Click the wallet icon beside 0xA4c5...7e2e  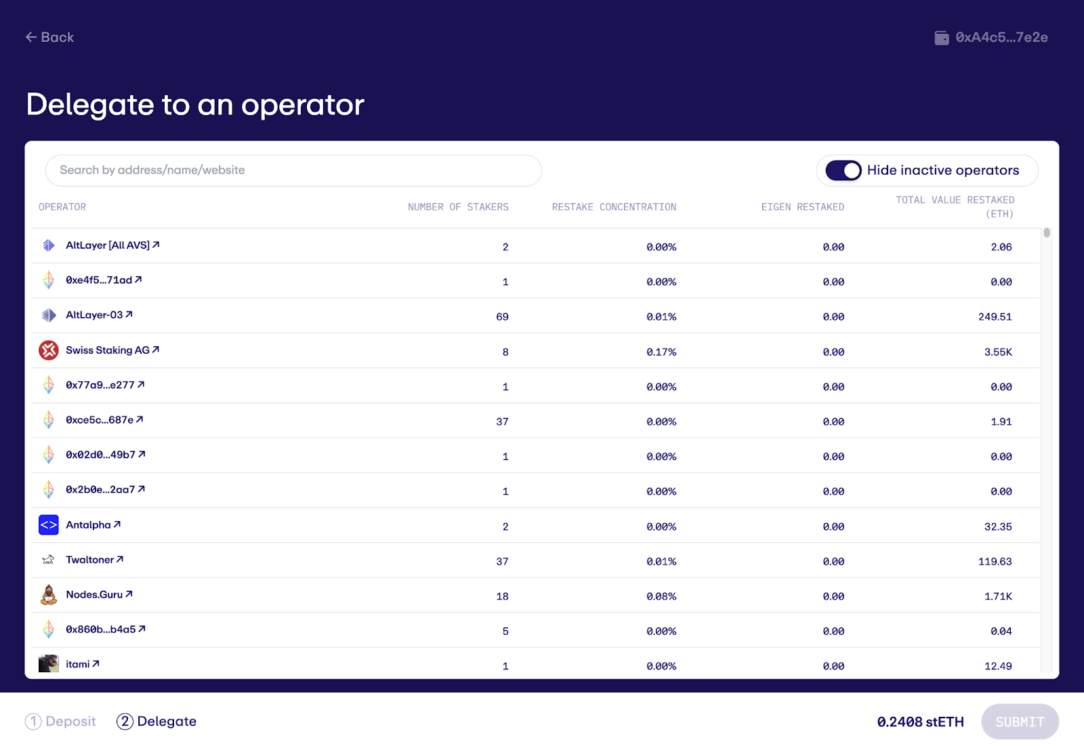942,38
